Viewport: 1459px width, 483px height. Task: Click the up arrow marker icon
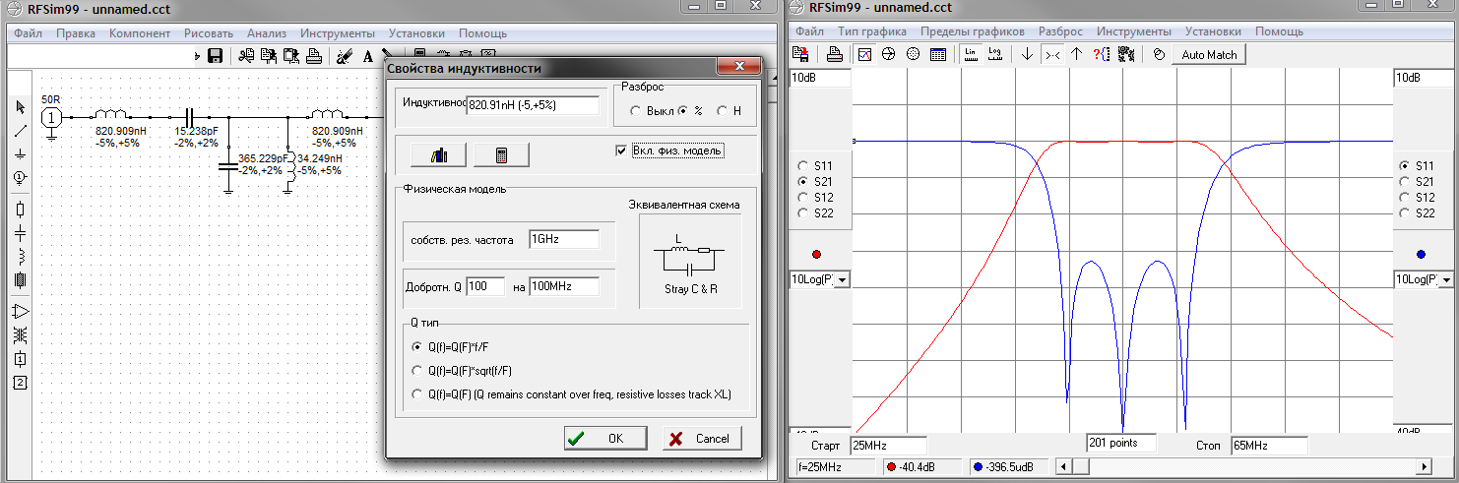coord(1076,54)
